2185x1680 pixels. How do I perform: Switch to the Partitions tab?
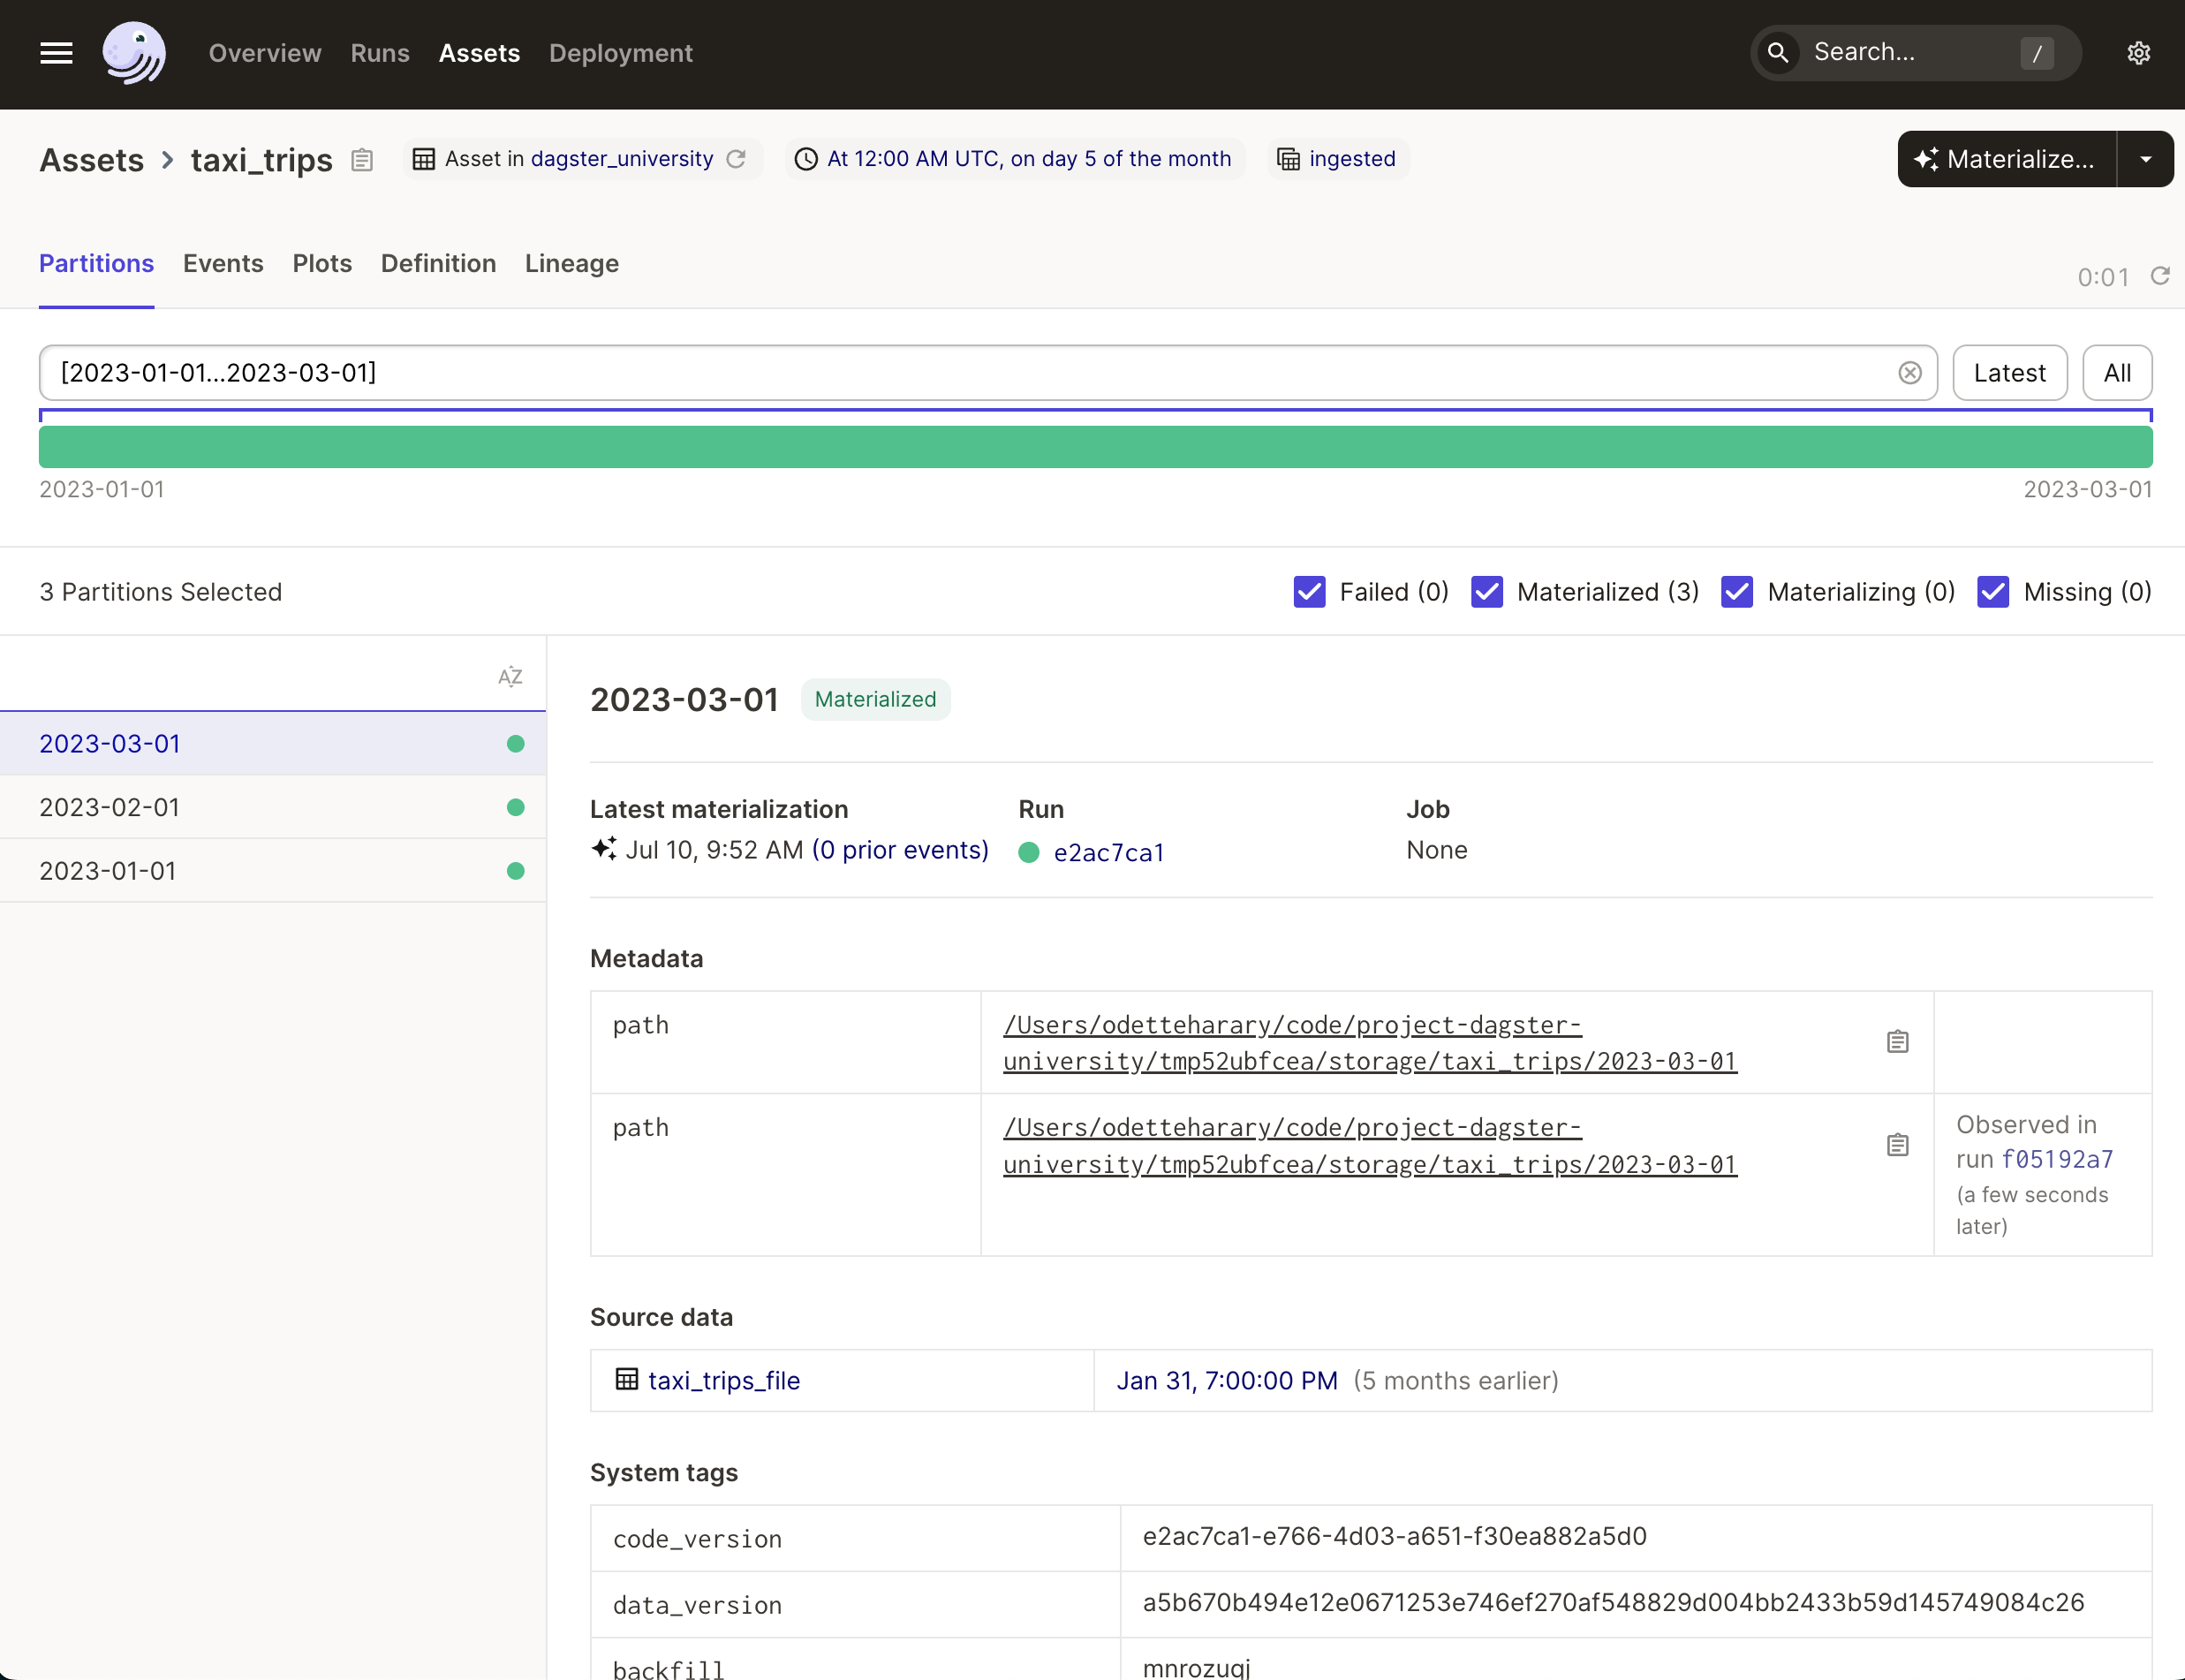96,264
